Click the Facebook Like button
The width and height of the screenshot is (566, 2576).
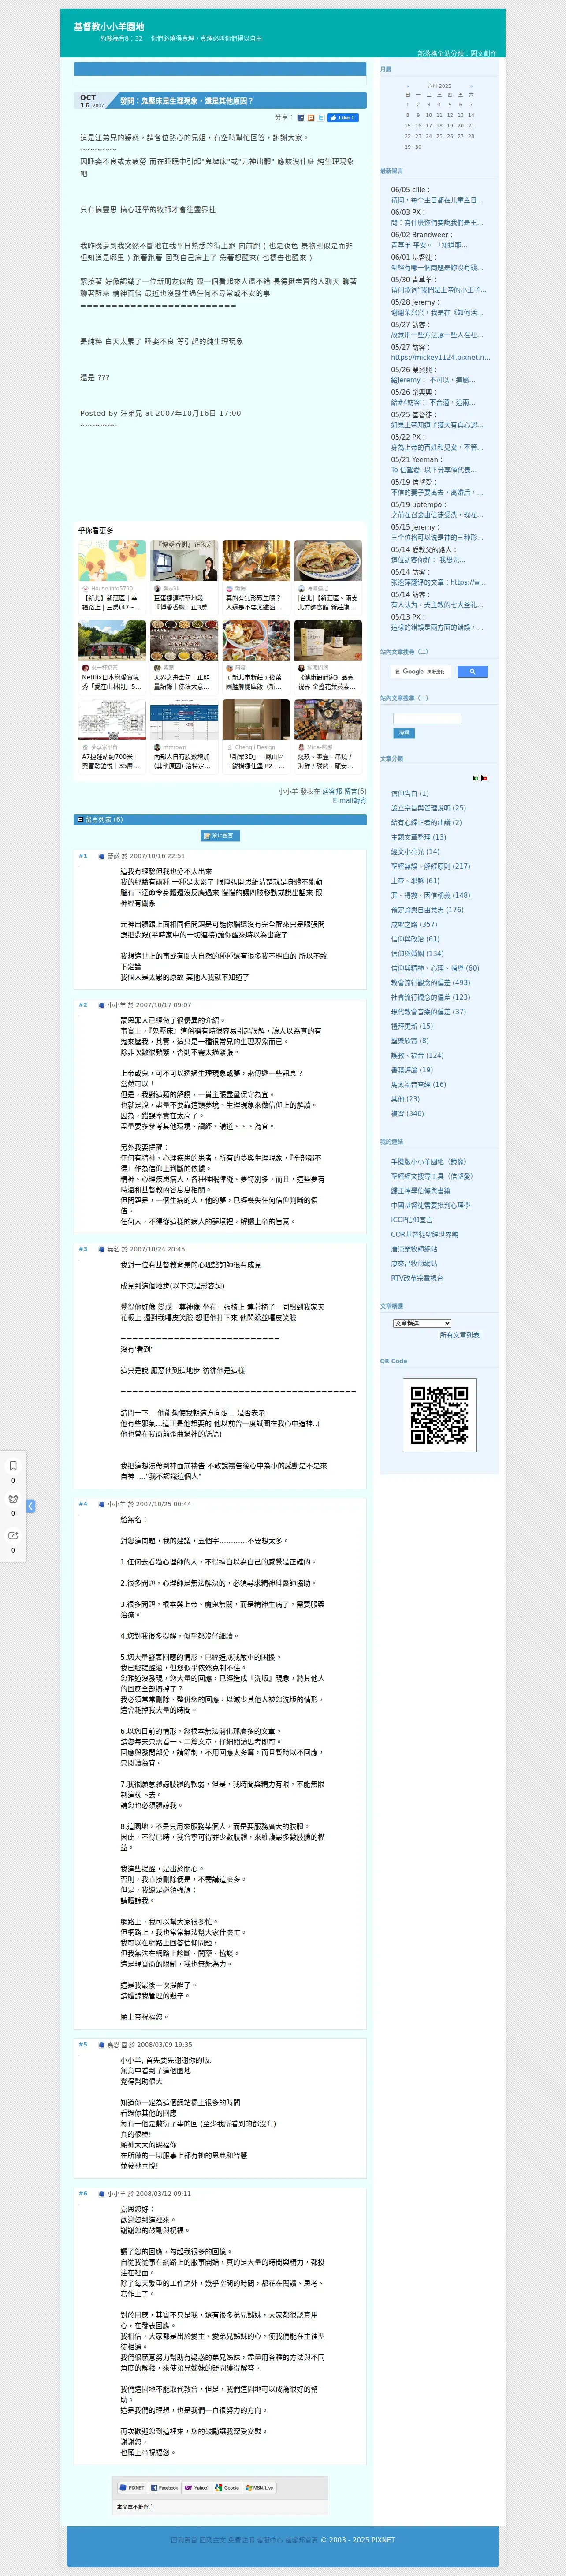[x=343, y=118]
